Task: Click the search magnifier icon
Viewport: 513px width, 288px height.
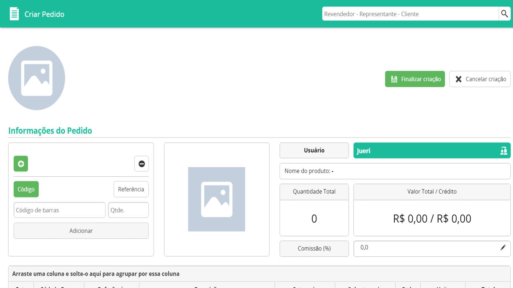Action: tap(504, 14)
